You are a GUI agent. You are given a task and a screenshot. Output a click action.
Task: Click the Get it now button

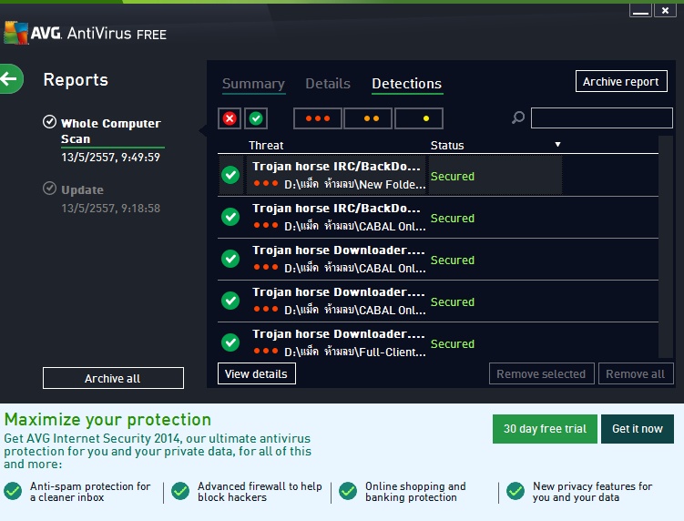tap(638, 428)
